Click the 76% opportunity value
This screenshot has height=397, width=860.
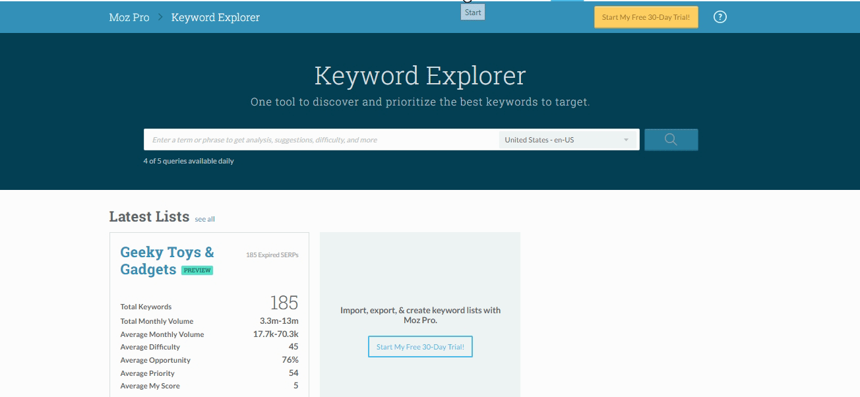(x=290, y=359)
